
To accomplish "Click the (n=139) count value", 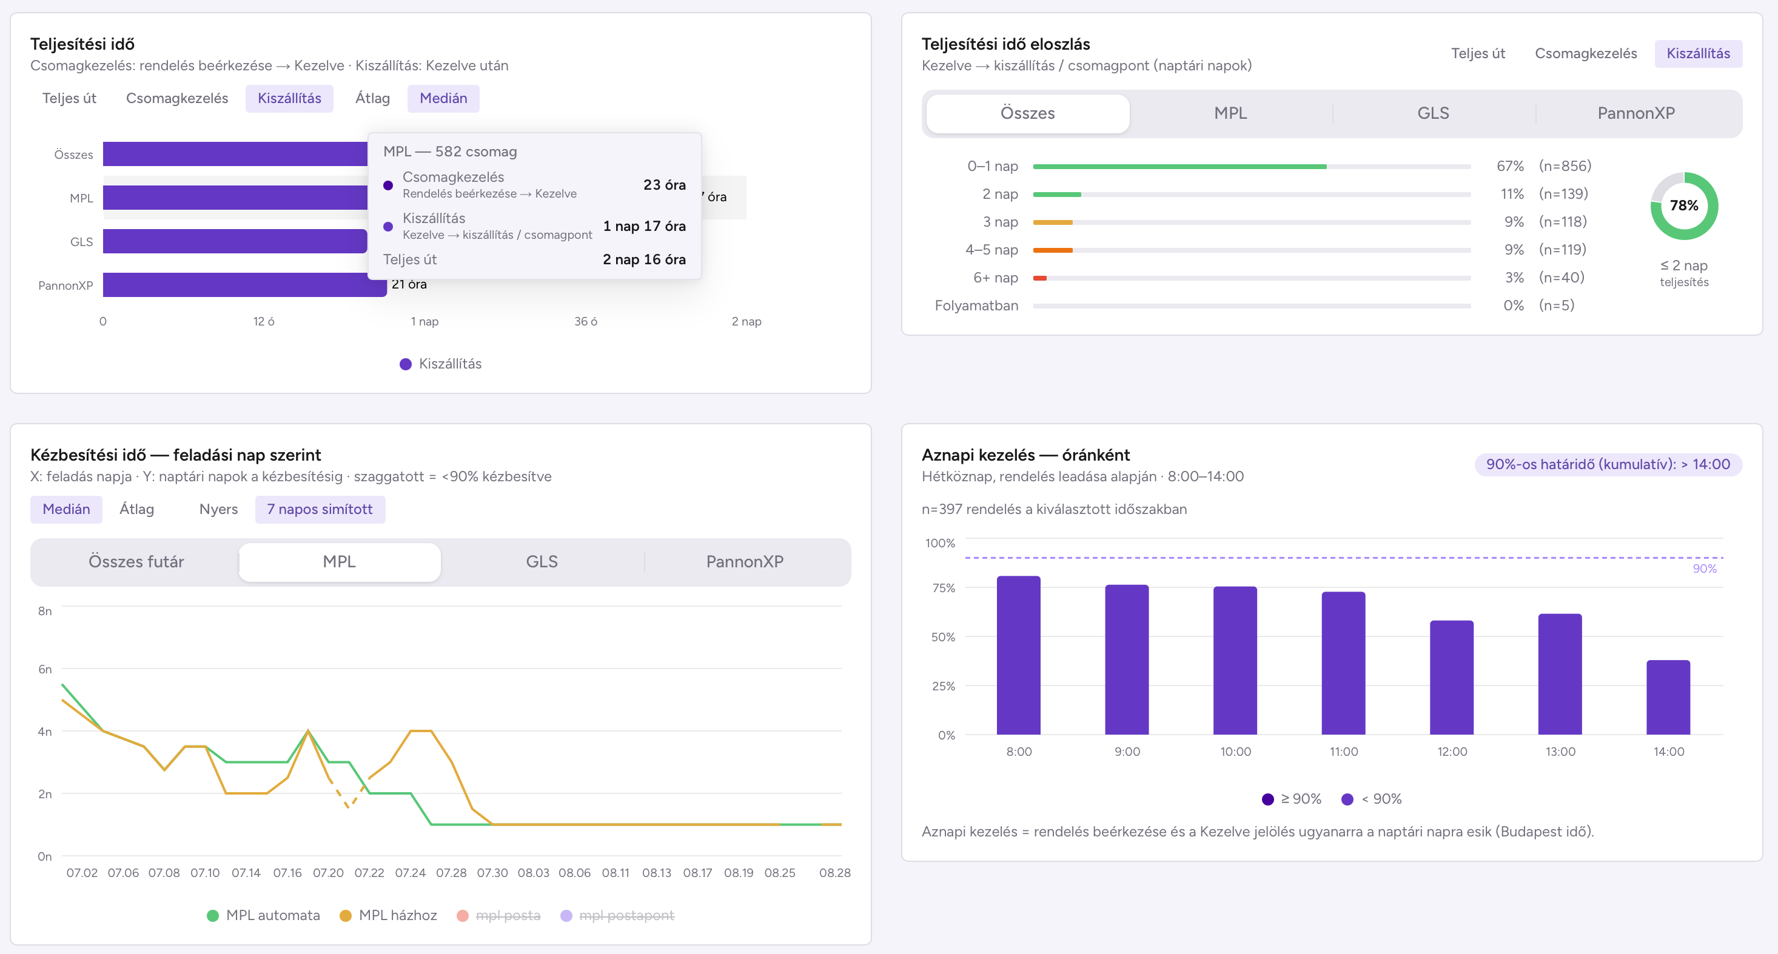I will click(1563, 194).
